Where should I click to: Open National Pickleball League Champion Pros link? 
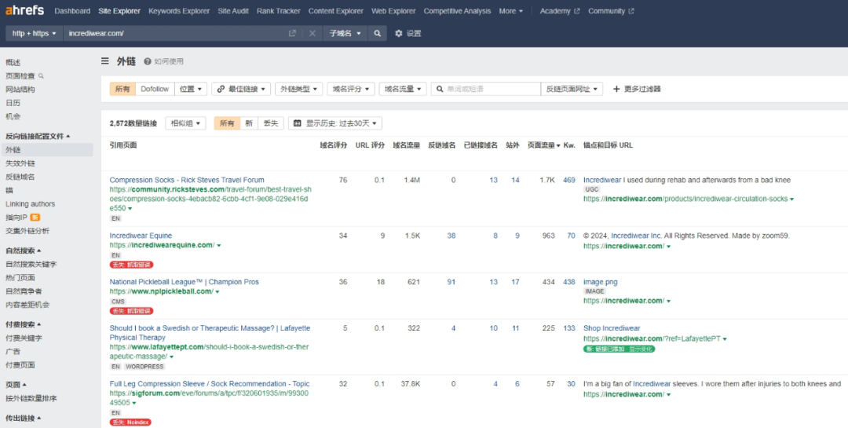point(185,282)
